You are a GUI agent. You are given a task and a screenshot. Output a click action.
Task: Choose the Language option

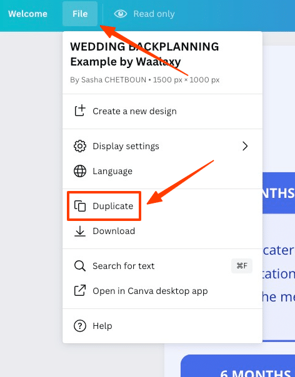162,171
